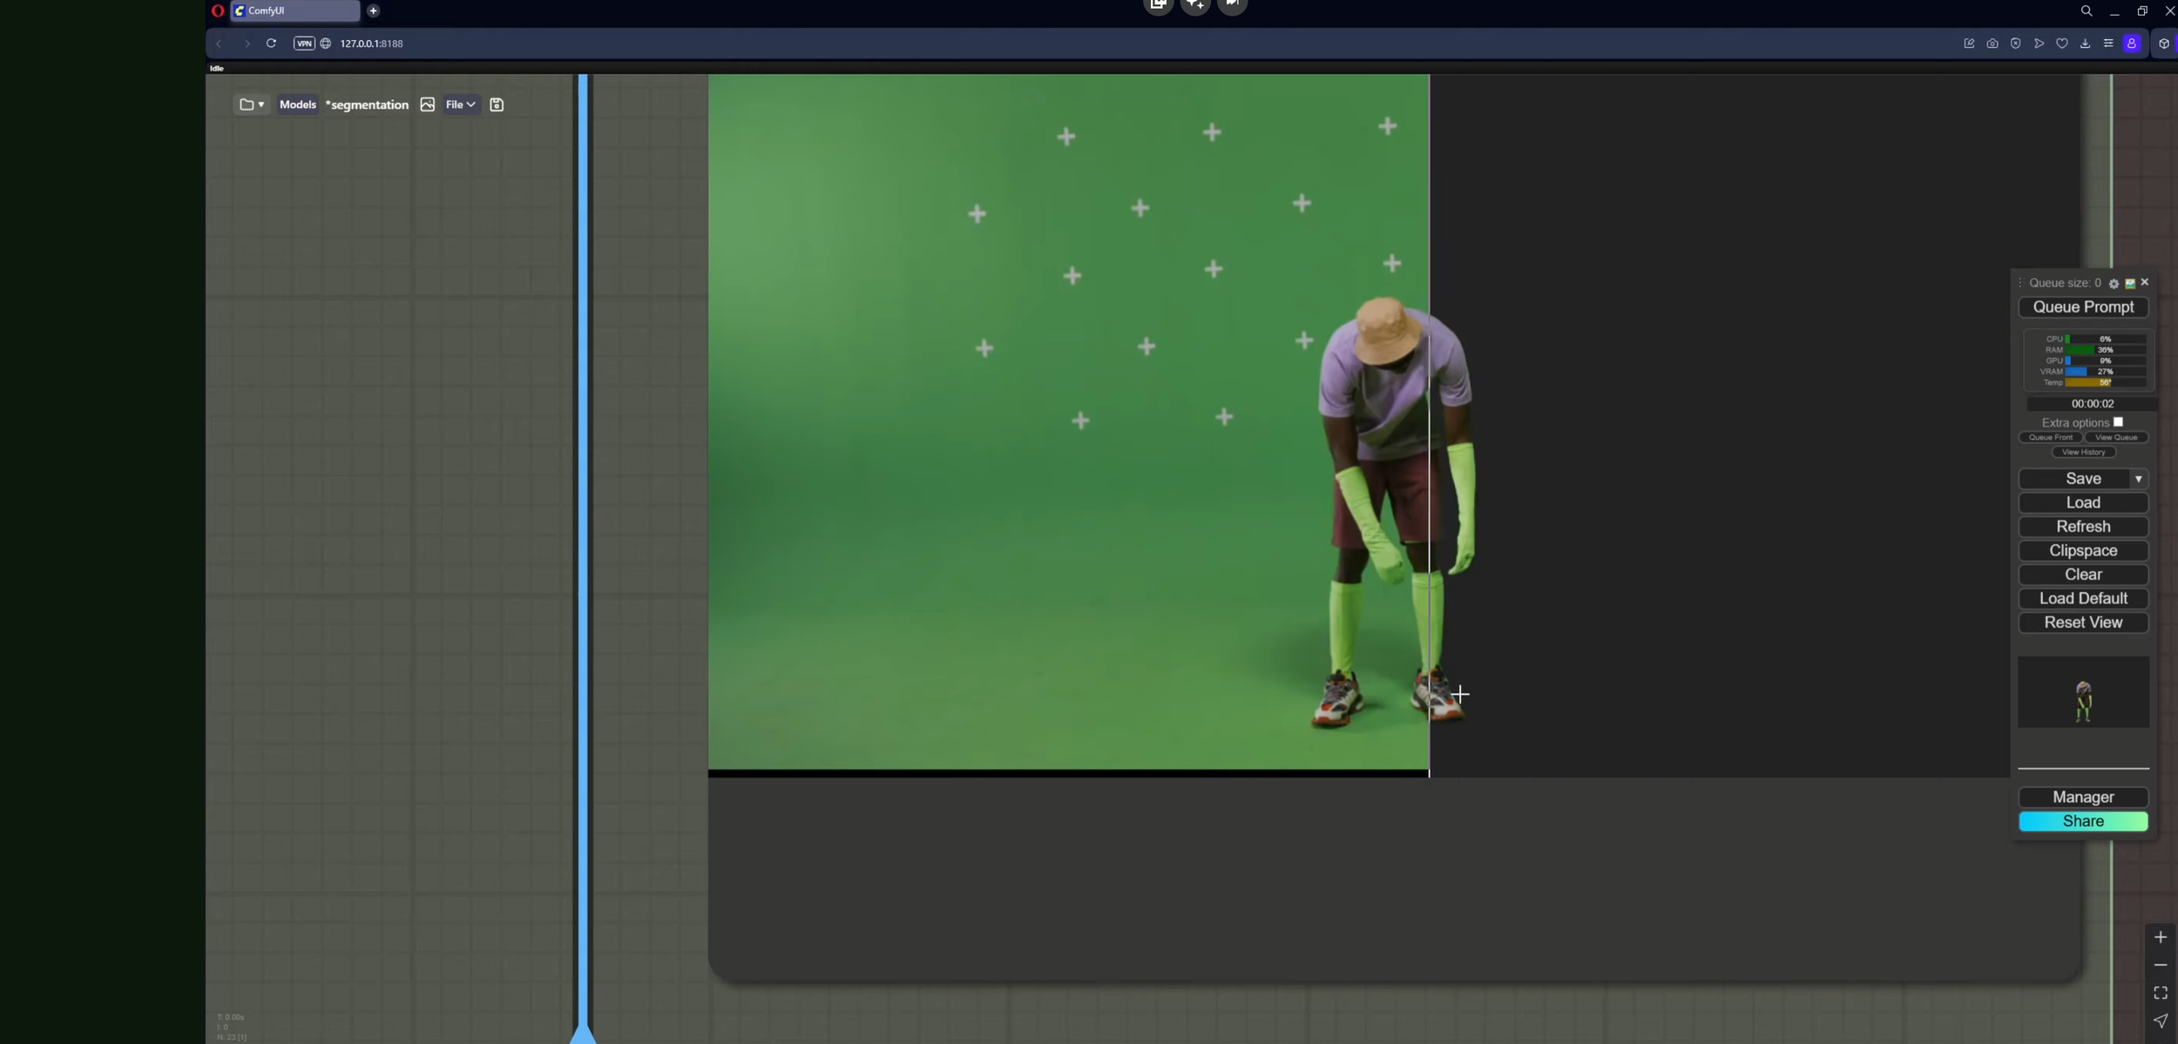Viewport: 2178px width, 1044px height.
Task: Open the Models menu item
Action: coord(297,104)
